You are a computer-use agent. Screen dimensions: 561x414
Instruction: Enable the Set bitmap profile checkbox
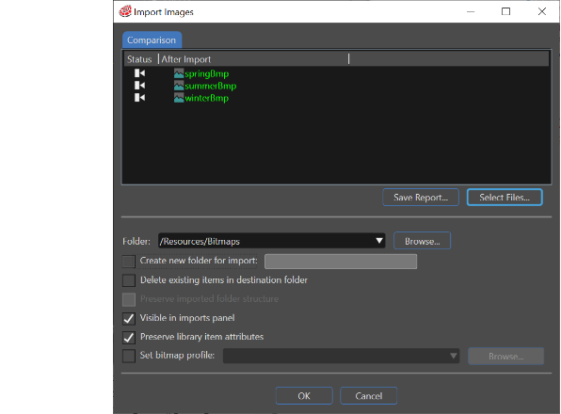click(x=129, y=356)
